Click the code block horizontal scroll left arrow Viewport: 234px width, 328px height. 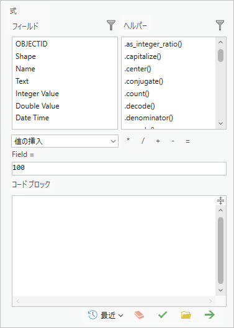[18, 301]
